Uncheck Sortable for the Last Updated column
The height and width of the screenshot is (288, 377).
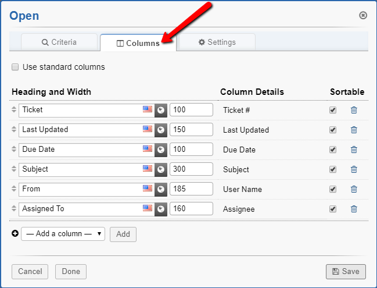(333, 130)
